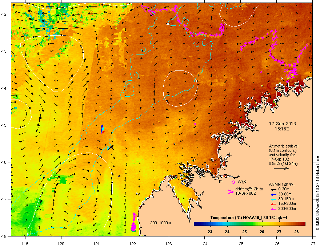Click the blue 30-80m legend arrow
The width and height of the screenshot is (320, 247).
[274, 194]
